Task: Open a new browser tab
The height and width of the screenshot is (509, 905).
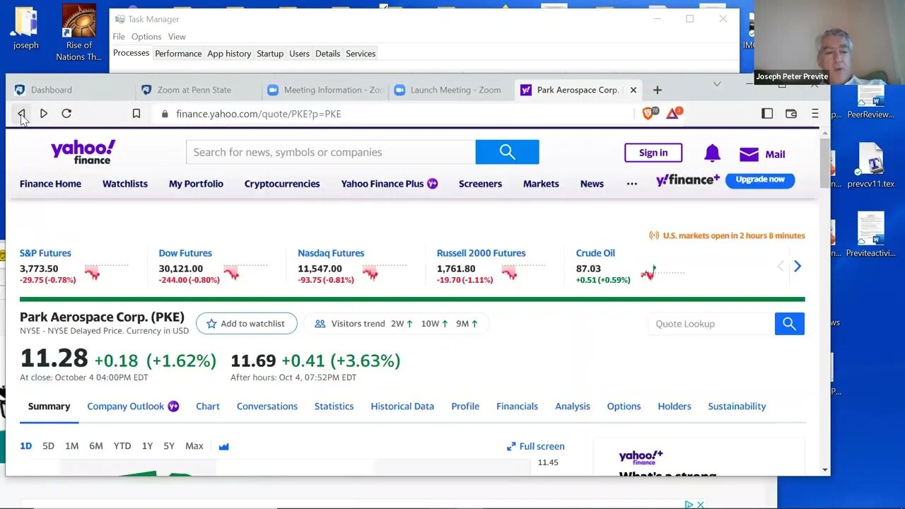Action: (658, 90)
